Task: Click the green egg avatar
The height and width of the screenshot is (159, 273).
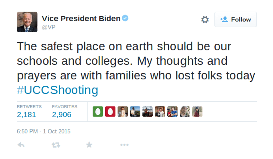Action: [98, 112]
